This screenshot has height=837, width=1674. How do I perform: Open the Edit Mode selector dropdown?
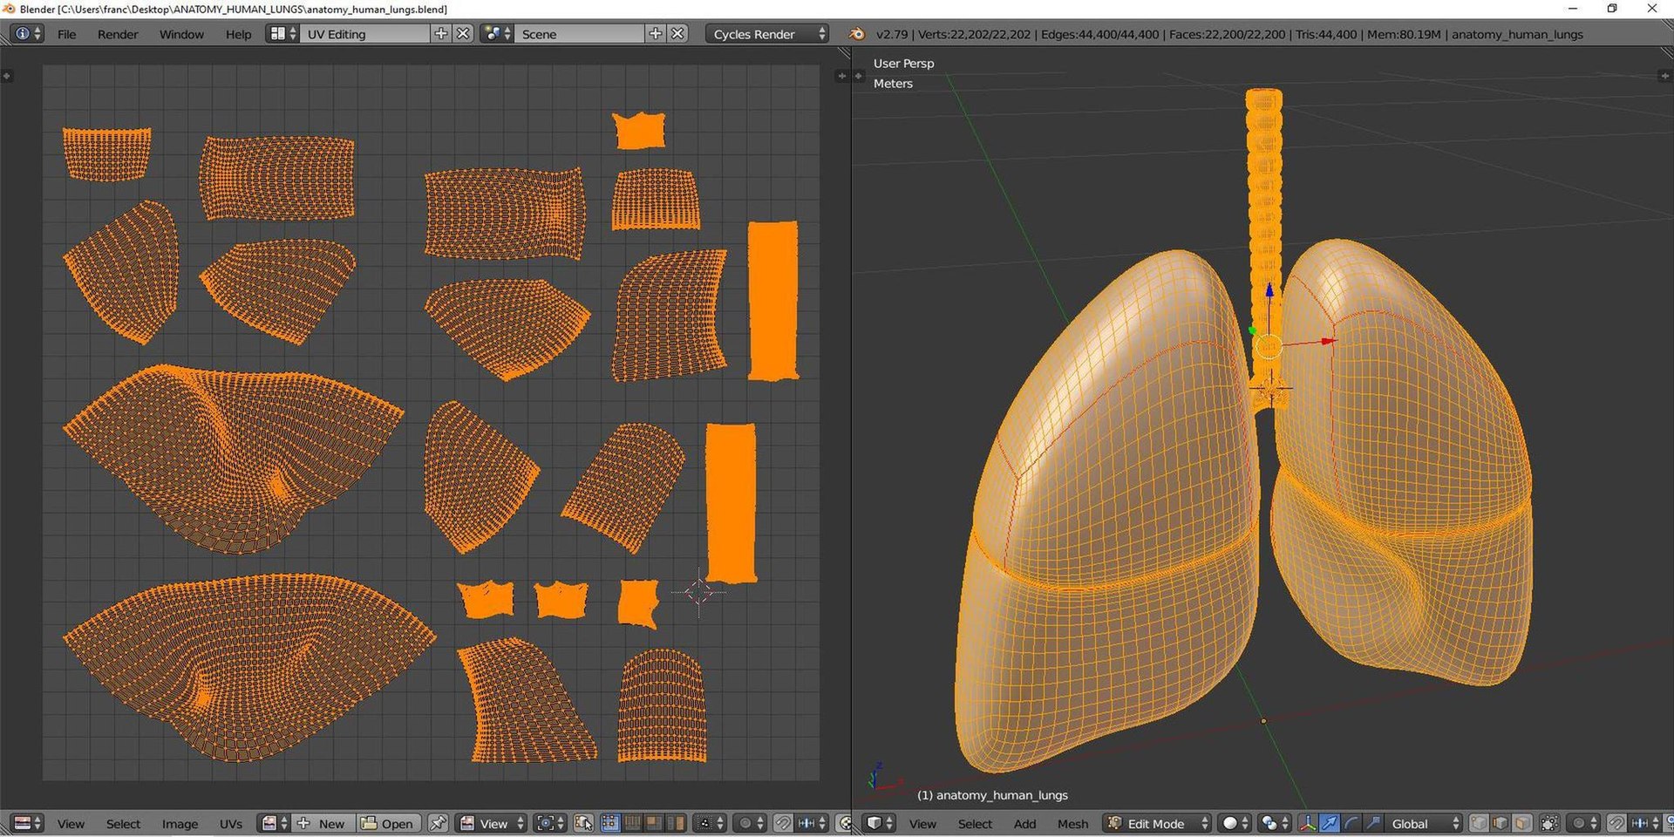pyautogui.click(x=1158, y=823)
